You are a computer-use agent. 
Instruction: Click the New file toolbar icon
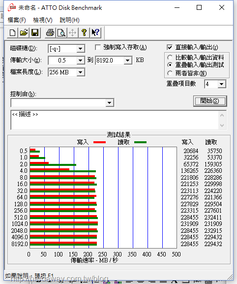[x=12, y=33]
